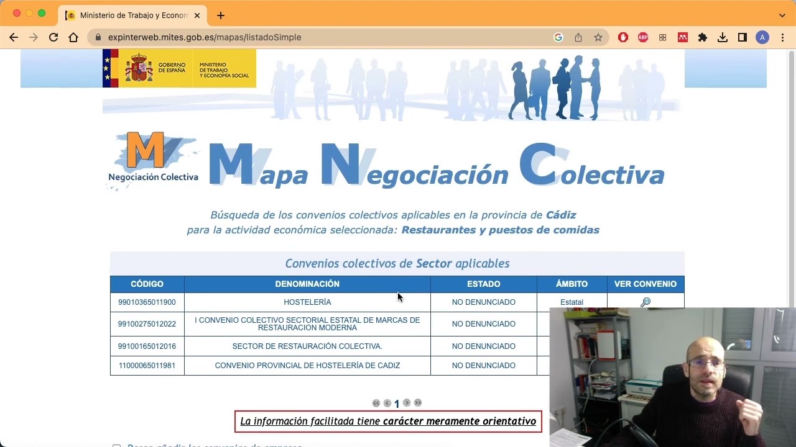Go to first results page
Image resolution: width=796 pixels, height=447 pixels.
point(376,403)
